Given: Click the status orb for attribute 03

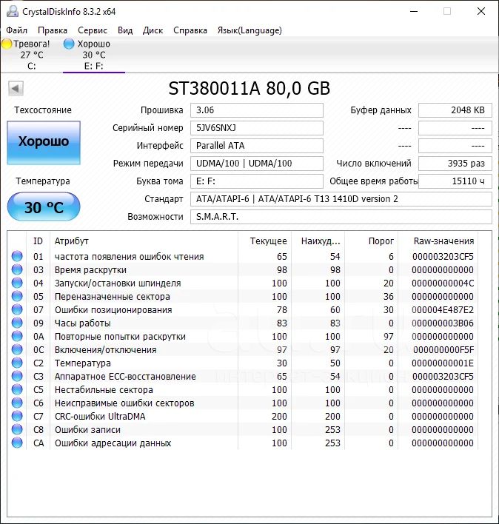Looking at the screenshot, I should point(17,269).
